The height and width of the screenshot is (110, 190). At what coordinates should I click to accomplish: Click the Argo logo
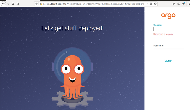[x=168, y=16]
